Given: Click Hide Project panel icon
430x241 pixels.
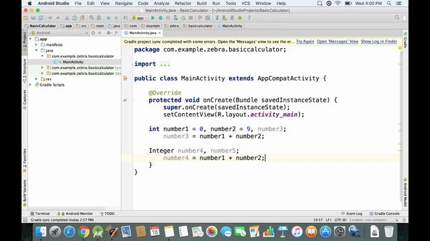Looking at the screenshot, I should [116, 33].
